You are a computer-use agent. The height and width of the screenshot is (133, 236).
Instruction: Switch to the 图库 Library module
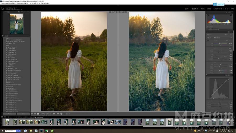[x=187, y=9]
